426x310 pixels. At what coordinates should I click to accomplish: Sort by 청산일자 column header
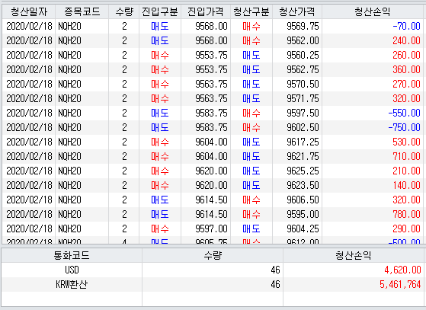click(x=28, y=11)
